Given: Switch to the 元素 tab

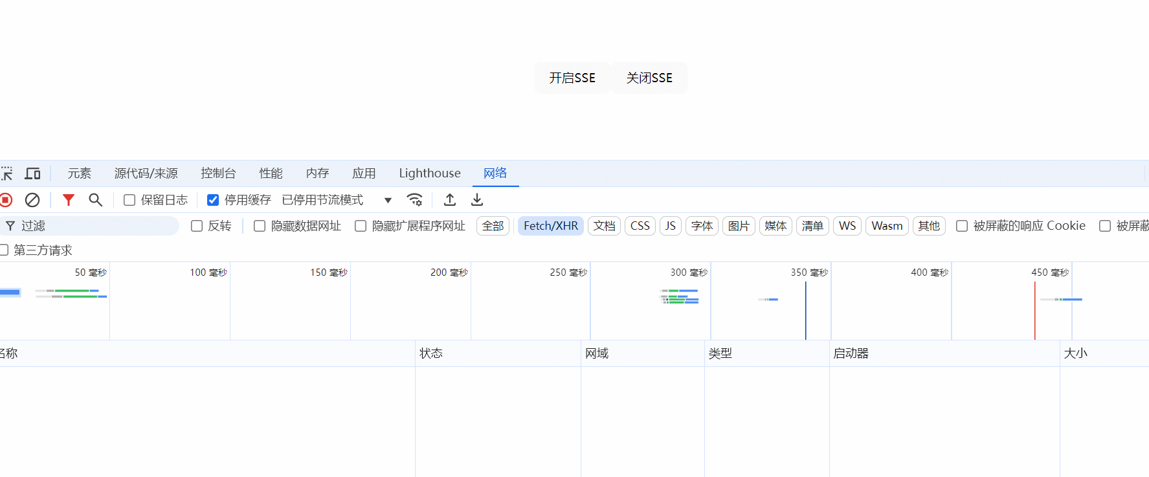Looking at the screenshot, I should coord(80,173).
